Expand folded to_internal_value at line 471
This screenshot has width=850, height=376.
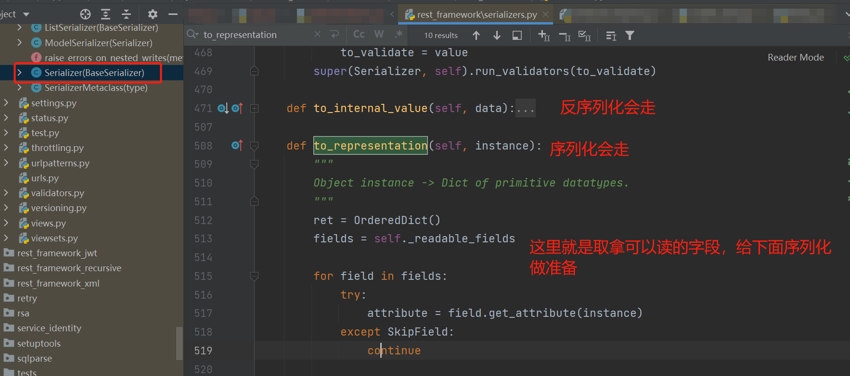[x=255, y=109]
